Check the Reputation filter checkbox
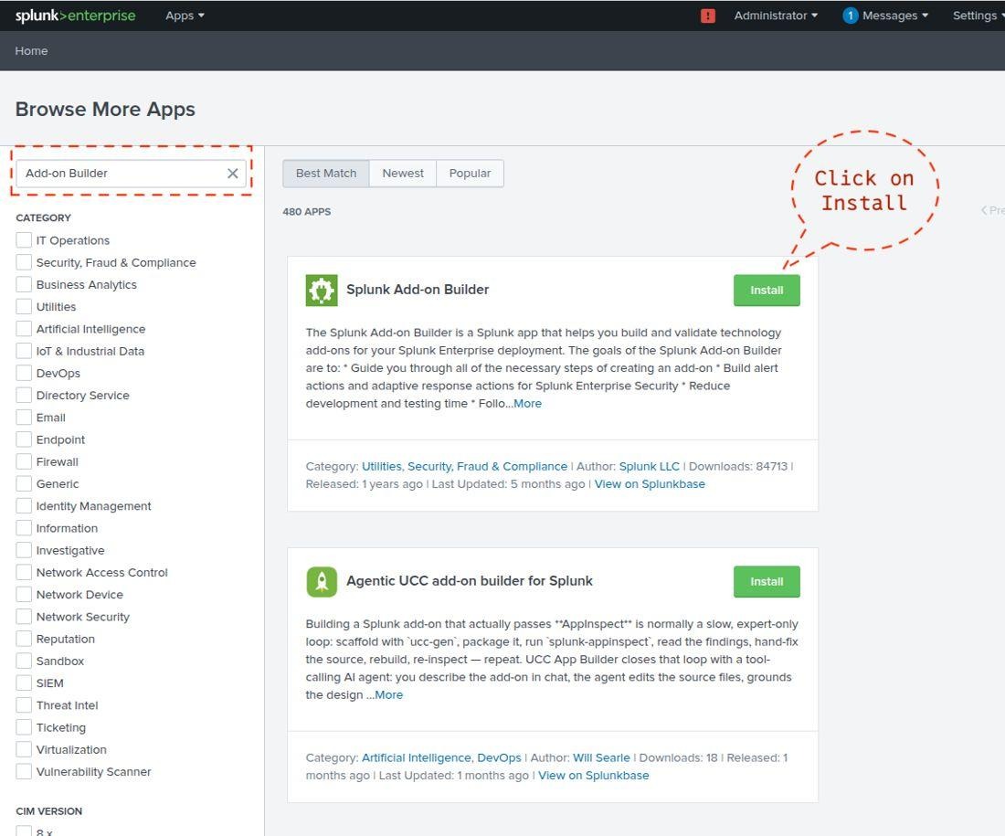The width and height of the screenshot is (1005, 836). click(24, 639)
